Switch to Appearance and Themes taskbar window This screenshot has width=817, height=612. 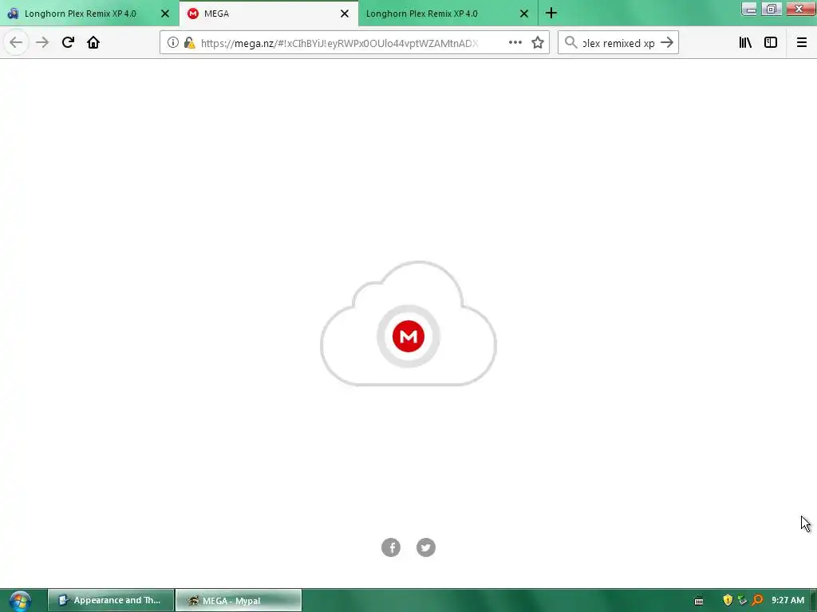110,600
